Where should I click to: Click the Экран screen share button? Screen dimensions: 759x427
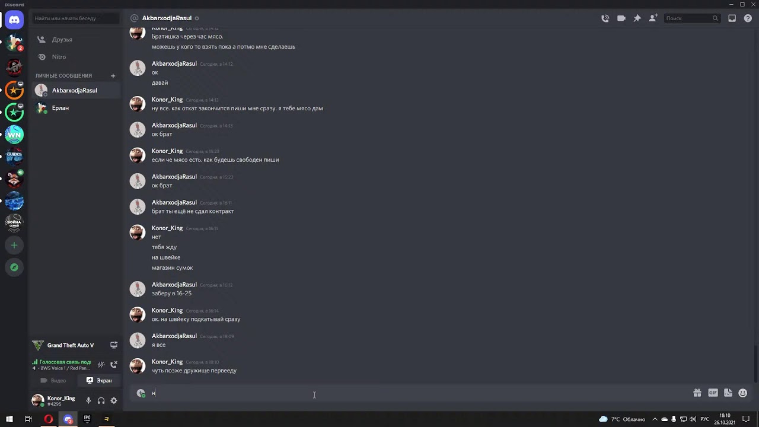98,381
